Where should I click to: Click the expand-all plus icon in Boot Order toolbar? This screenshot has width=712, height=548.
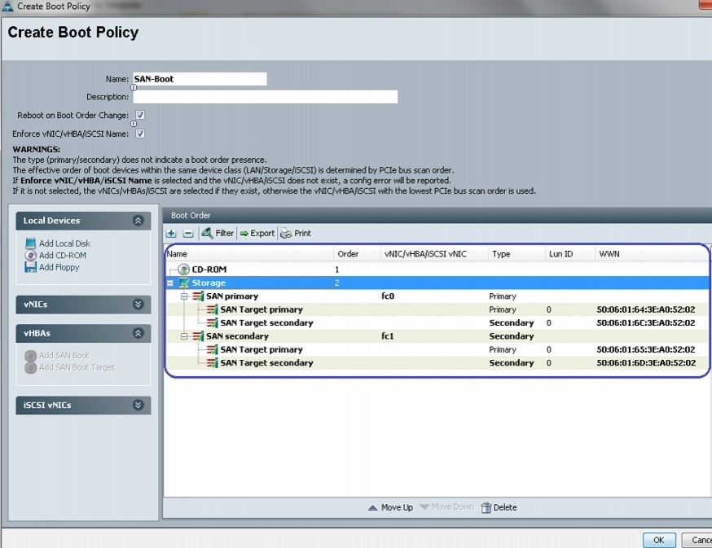(x=172, y=234)
